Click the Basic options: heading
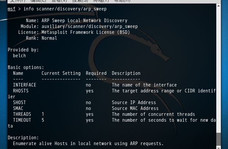 pos(26,68)
